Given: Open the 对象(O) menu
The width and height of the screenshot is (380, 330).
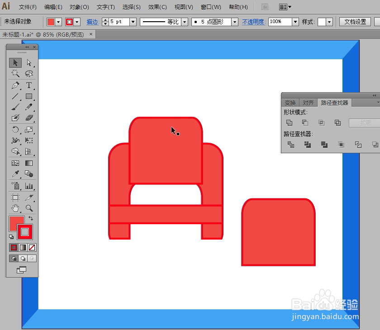Looking at the screenshot, I should click(x=79, y=7).
